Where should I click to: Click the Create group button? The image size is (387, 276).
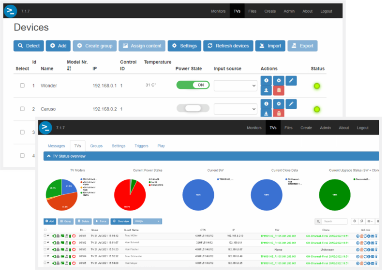[x=95, y=45]
